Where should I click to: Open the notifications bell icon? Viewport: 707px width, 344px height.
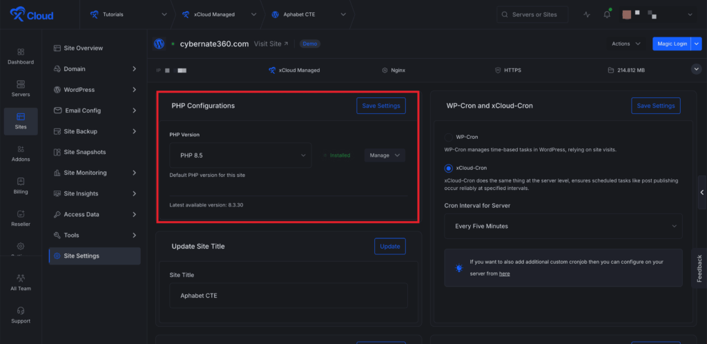tap(607, 15)
